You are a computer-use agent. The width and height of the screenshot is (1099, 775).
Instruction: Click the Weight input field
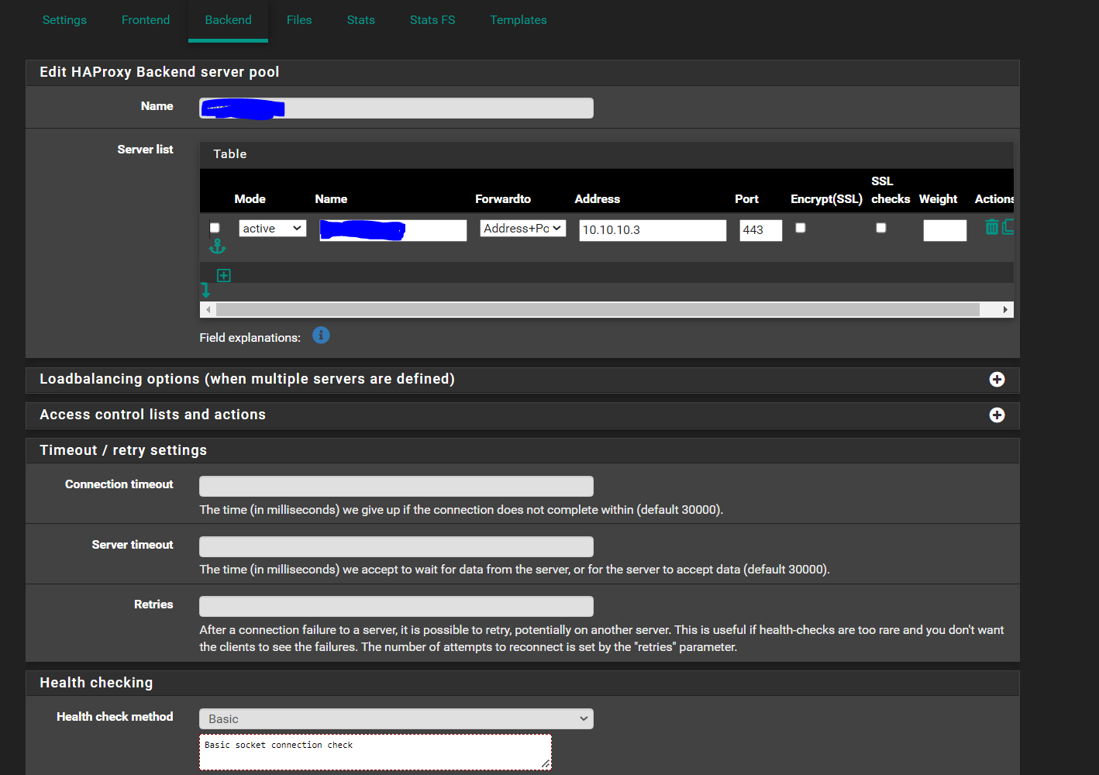[945, 230]
